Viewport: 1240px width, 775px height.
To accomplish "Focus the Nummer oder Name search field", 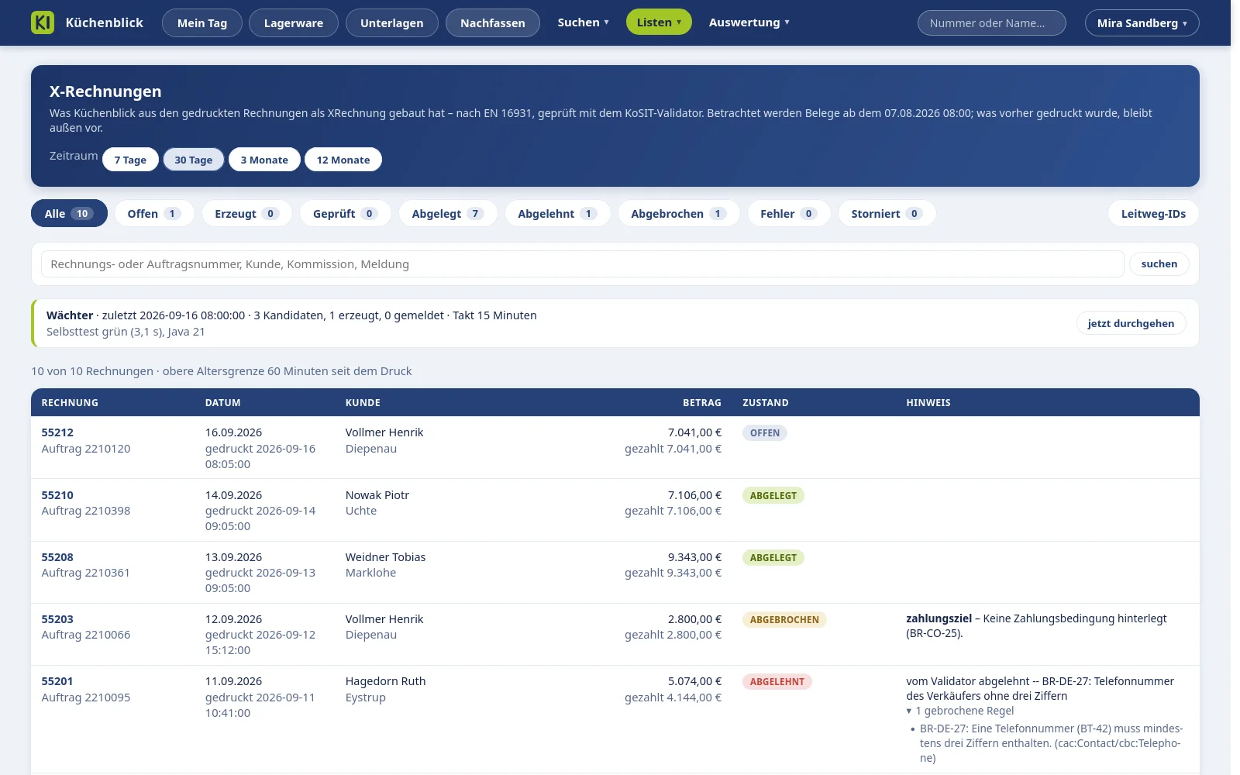I will [991, 22].
